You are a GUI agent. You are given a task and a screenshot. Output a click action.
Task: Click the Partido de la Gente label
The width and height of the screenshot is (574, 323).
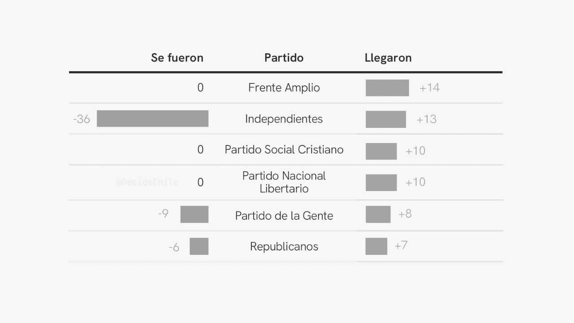pyautogui.click(x=284, y=216)
